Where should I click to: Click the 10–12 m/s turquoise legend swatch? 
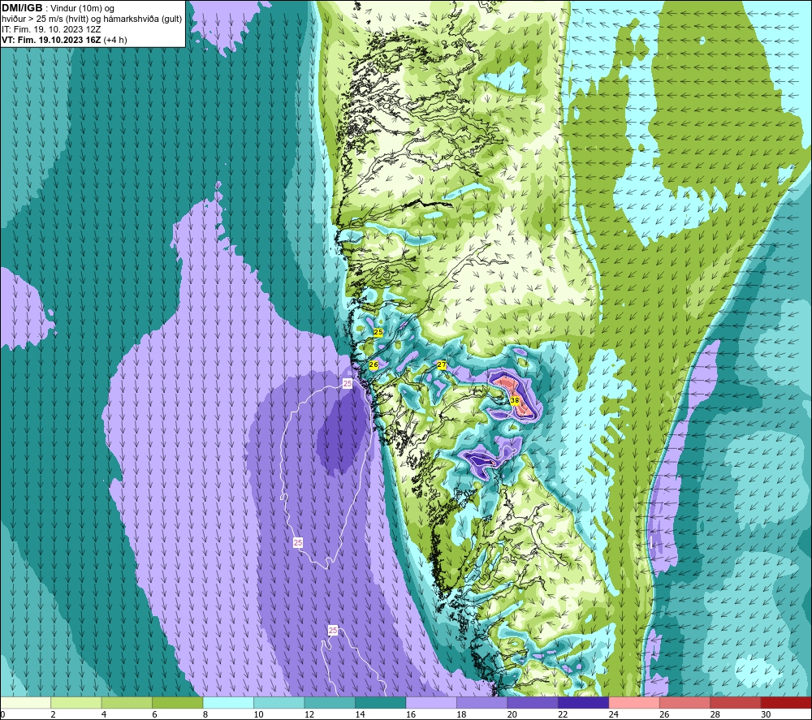click(279, 702)
